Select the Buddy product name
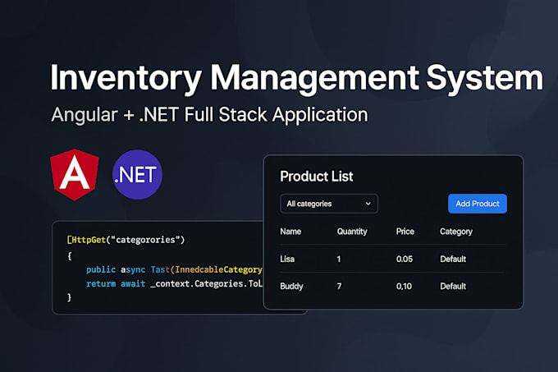 (x=291, y=287)
